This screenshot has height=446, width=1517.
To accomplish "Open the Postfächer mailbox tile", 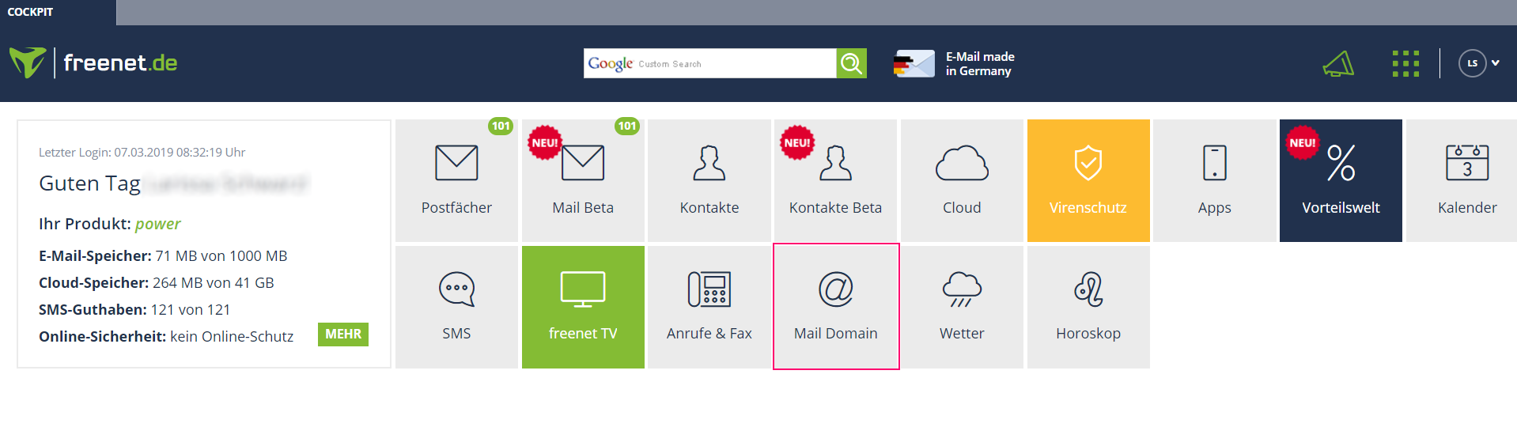I will tap(456, 180).
